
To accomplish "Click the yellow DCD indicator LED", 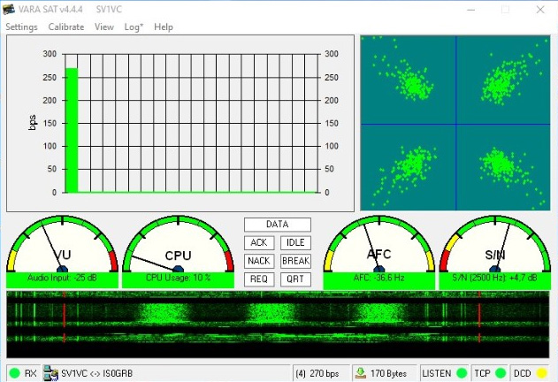I will pyautogui.click(x=541, y=373).
